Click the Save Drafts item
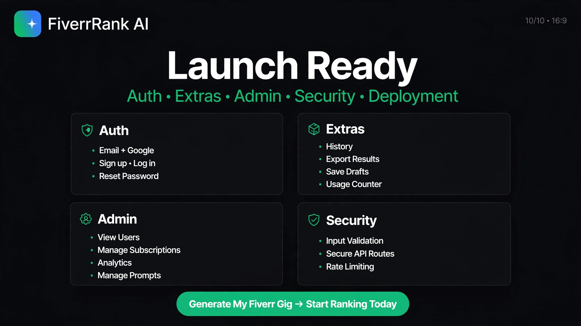The height and width of the screenshot is (326, 581). 347,172
